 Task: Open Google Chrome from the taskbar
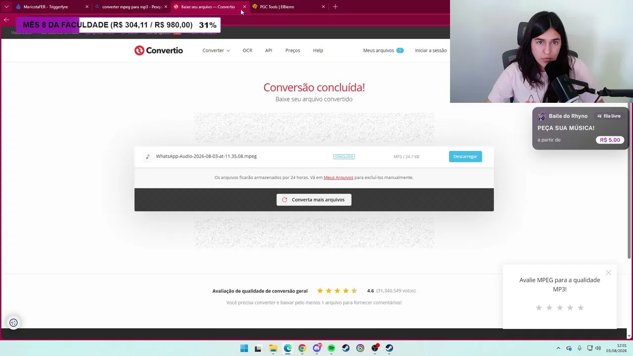click(x=302, y=348)
